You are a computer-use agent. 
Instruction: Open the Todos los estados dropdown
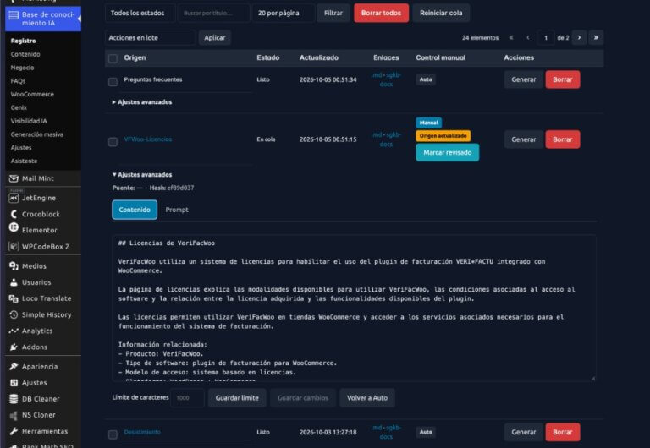140,13
